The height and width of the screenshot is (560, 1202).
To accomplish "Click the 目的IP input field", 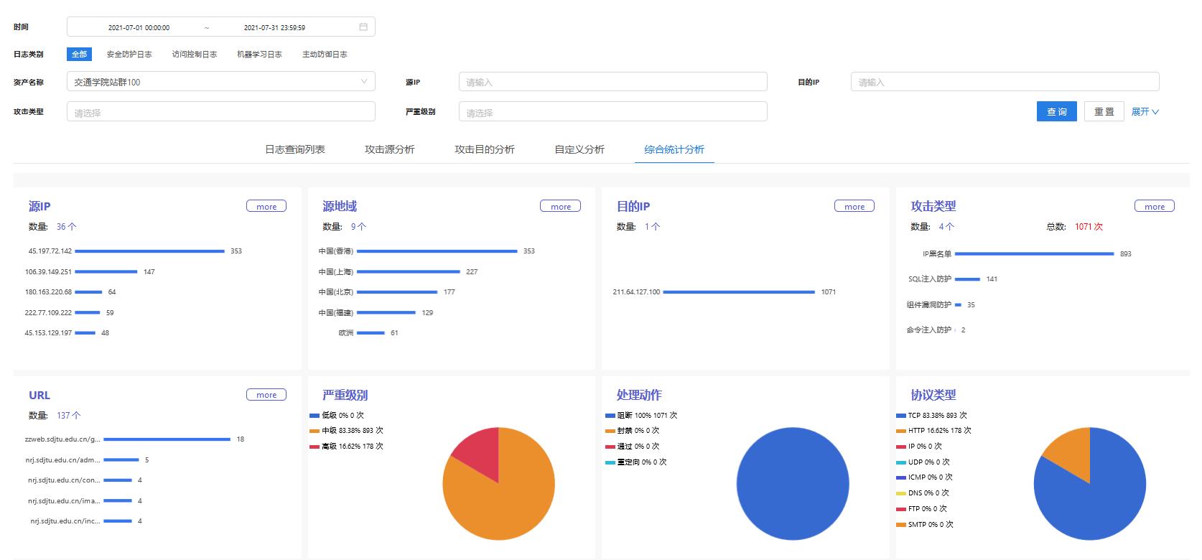I will (1005, 82).
